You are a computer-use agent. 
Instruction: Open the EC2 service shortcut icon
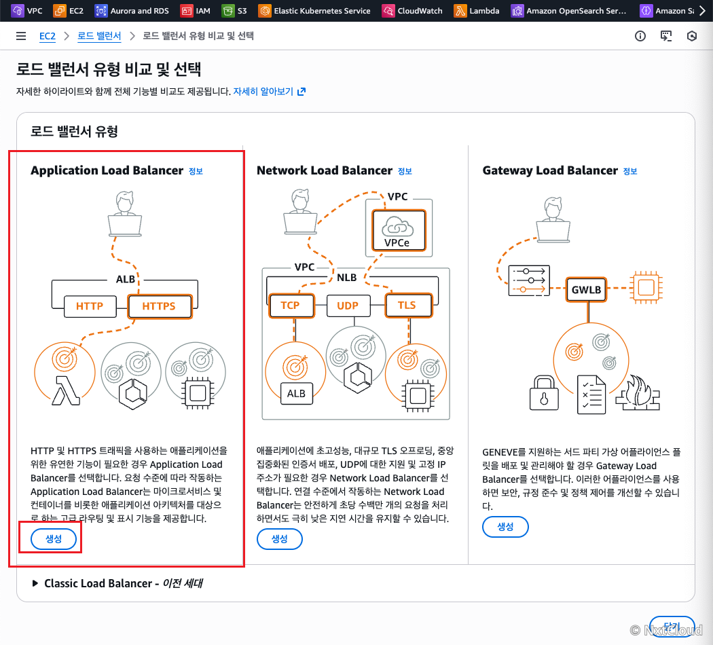tap(60, 10)
